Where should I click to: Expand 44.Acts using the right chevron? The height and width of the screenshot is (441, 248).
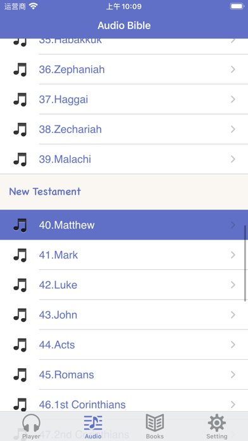point(233,345)
